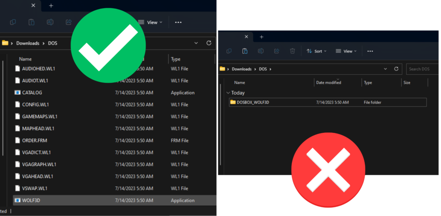Image resolution: width=441 pixels, height=216 pixels.
Task: Click chevron between Downloads and DOS in the WL1 window
Action: coord(43,43)
